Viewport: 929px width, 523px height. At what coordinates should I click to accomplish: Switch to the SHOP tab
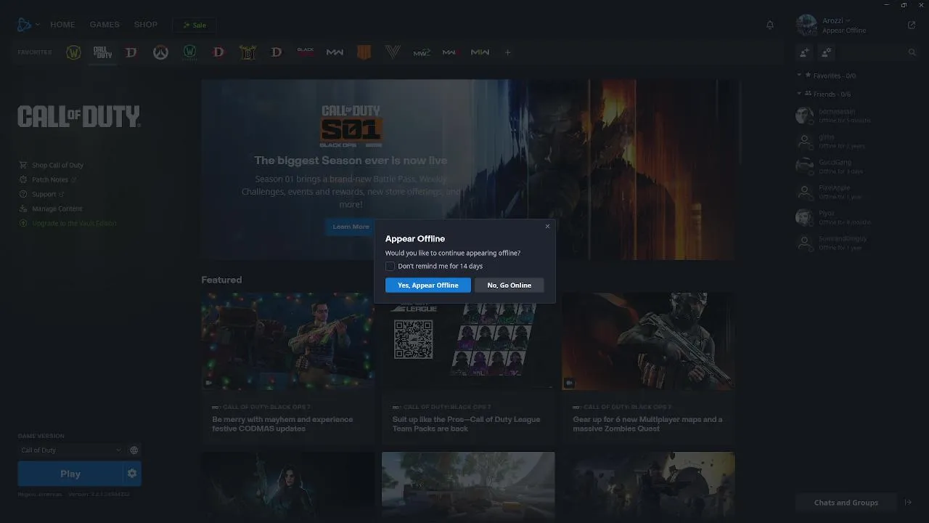146,25
